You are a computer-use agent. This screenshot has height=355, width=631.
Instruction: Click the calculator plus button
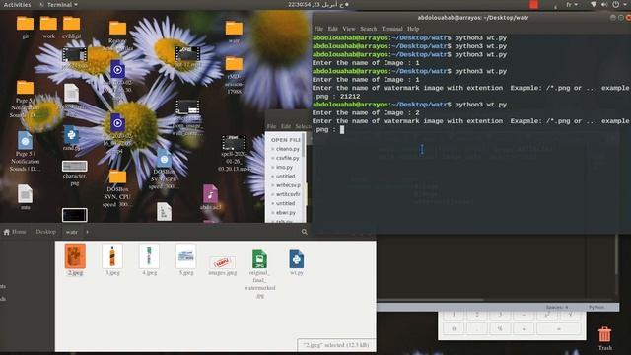point(524,328)
